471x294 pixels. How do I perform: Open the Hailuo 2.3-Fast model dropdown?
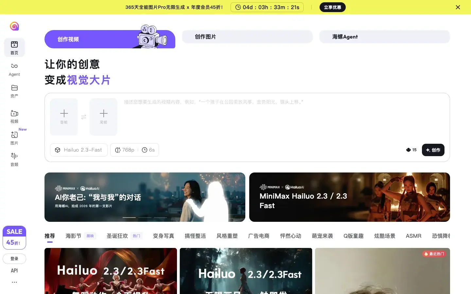pos(79,150)
